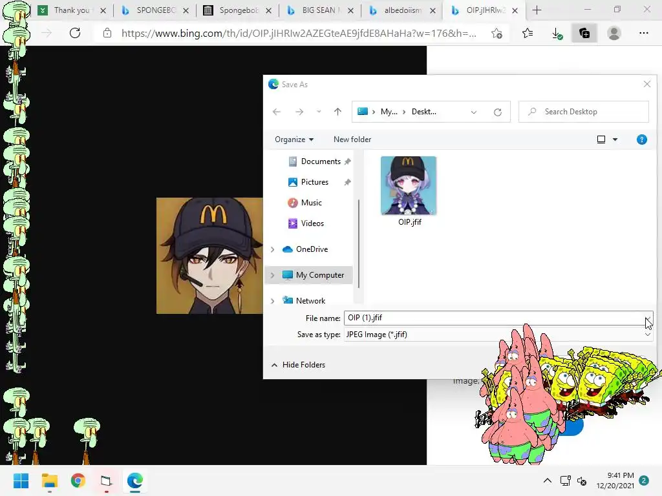This screenshot has width=662, height=496.
Task: Select Network in navigation pane
Action: tap(304, 301)
